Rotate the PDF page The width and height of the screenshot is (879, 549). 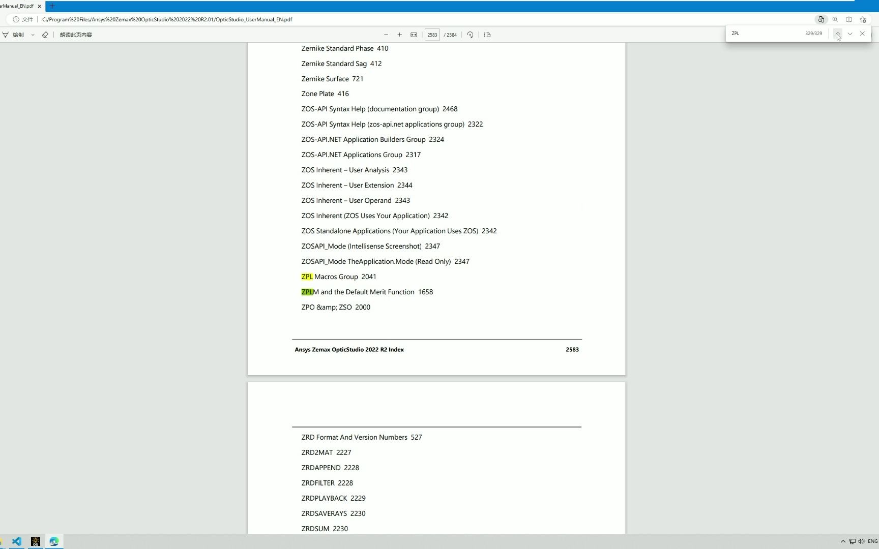click(x=470, y=35)
